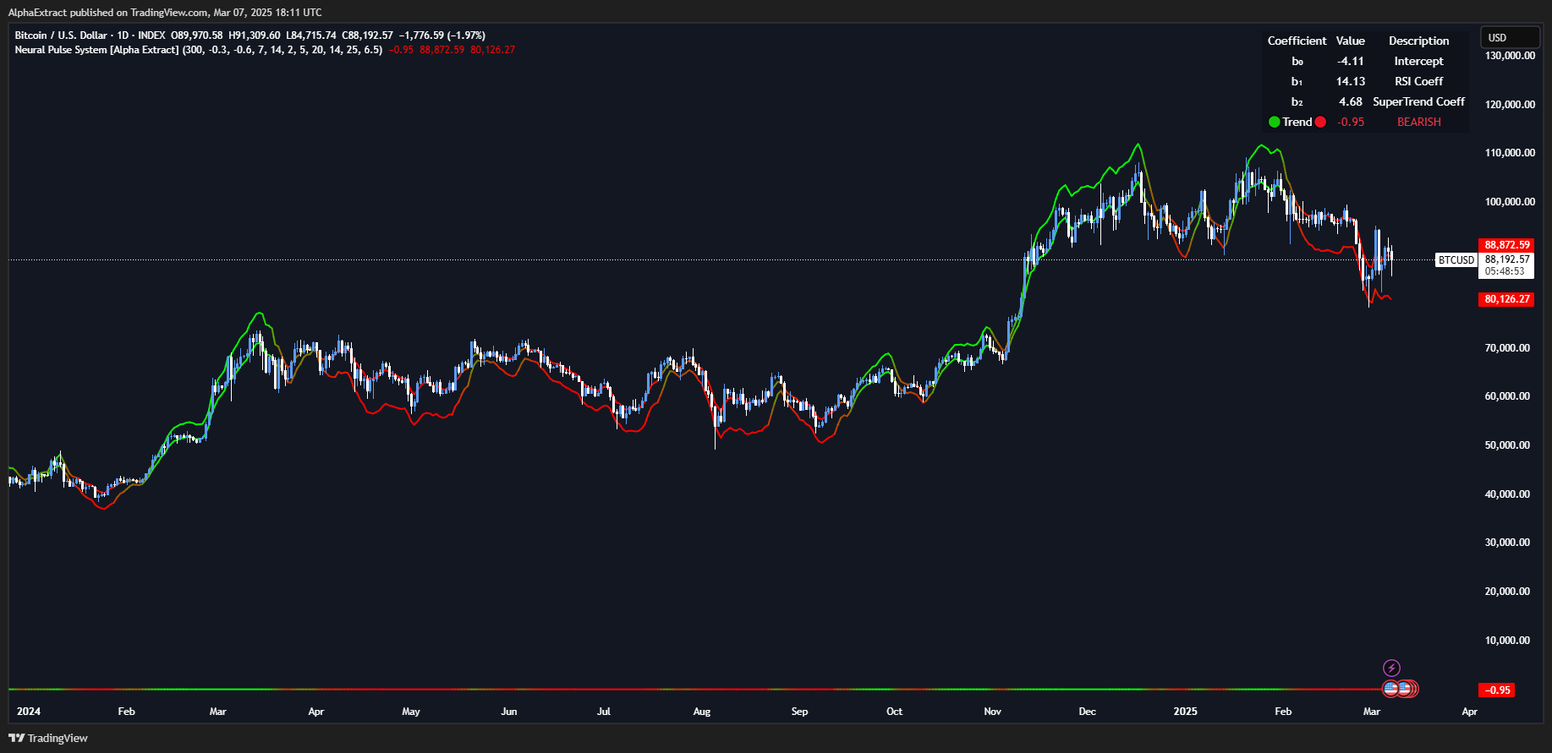Click the Oct label on the time axis
This screenshot has height=753, width=1552.
(895, 712)
